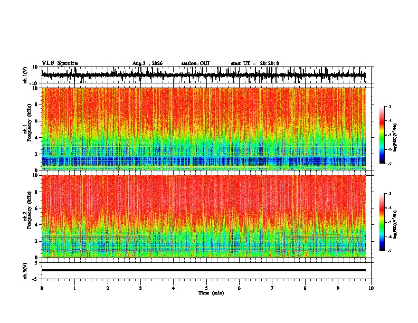
Task: Click the log(PSD) label beside ch.2 colorbar
Action: (x=395, y=224)
